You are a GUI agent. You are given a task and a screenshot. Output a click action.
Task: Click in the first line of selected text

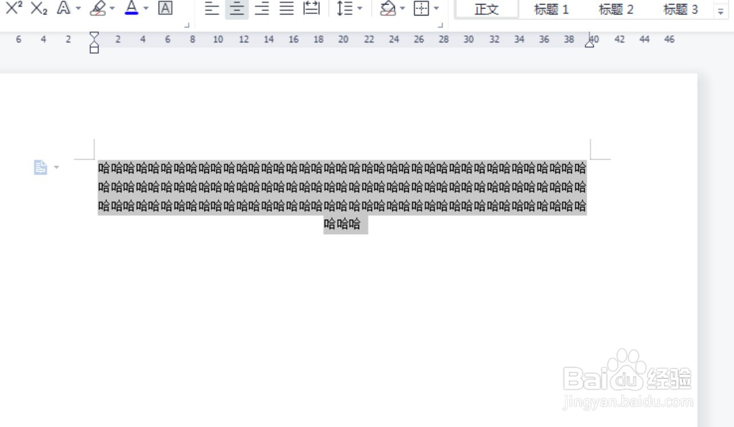tap(342, 168)
